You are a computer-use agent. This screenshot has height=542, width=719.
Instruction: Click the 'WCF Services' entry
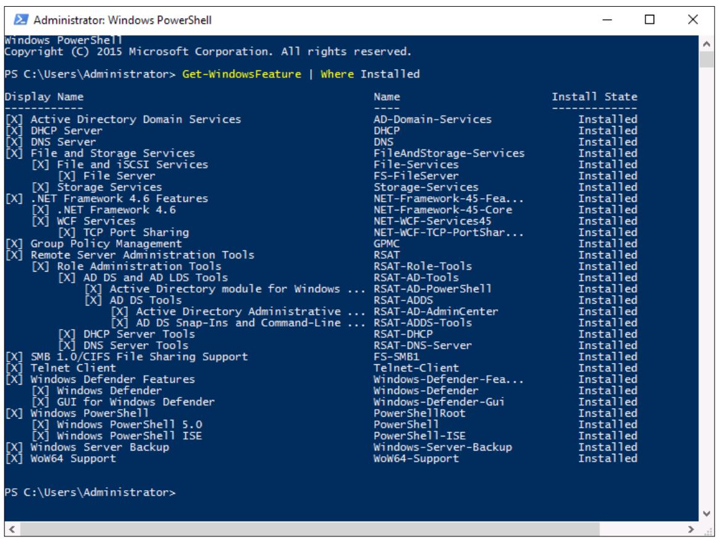(x=96, y=221)
